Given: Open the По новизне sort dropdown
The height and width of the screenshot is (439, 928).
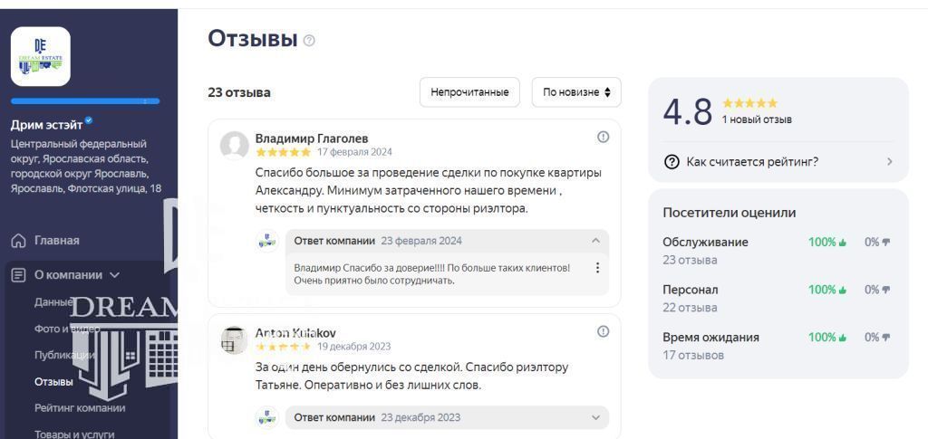Looking at the screenshot, I should (576, 92).
